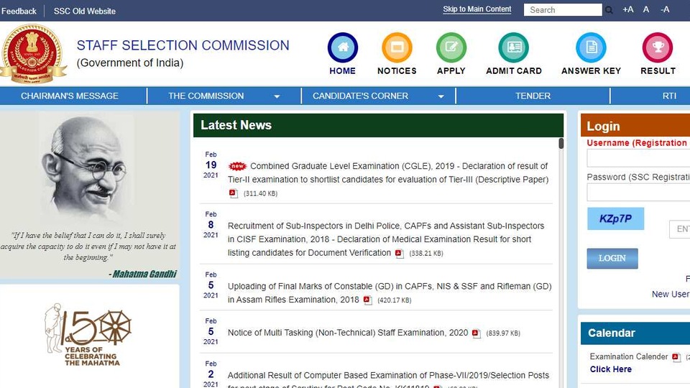Open Sub-Inspectors Delhi Police medical result news

coord(386,239)
